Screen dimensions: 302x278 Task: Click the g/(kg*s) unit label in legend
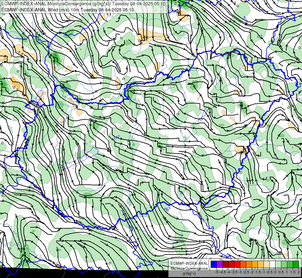[189, 274]
